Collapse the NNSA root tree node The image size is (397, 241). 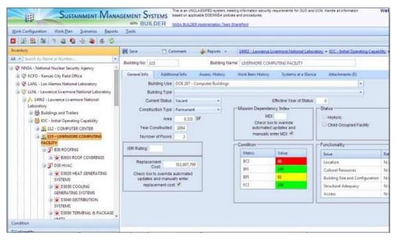[11, 68]
